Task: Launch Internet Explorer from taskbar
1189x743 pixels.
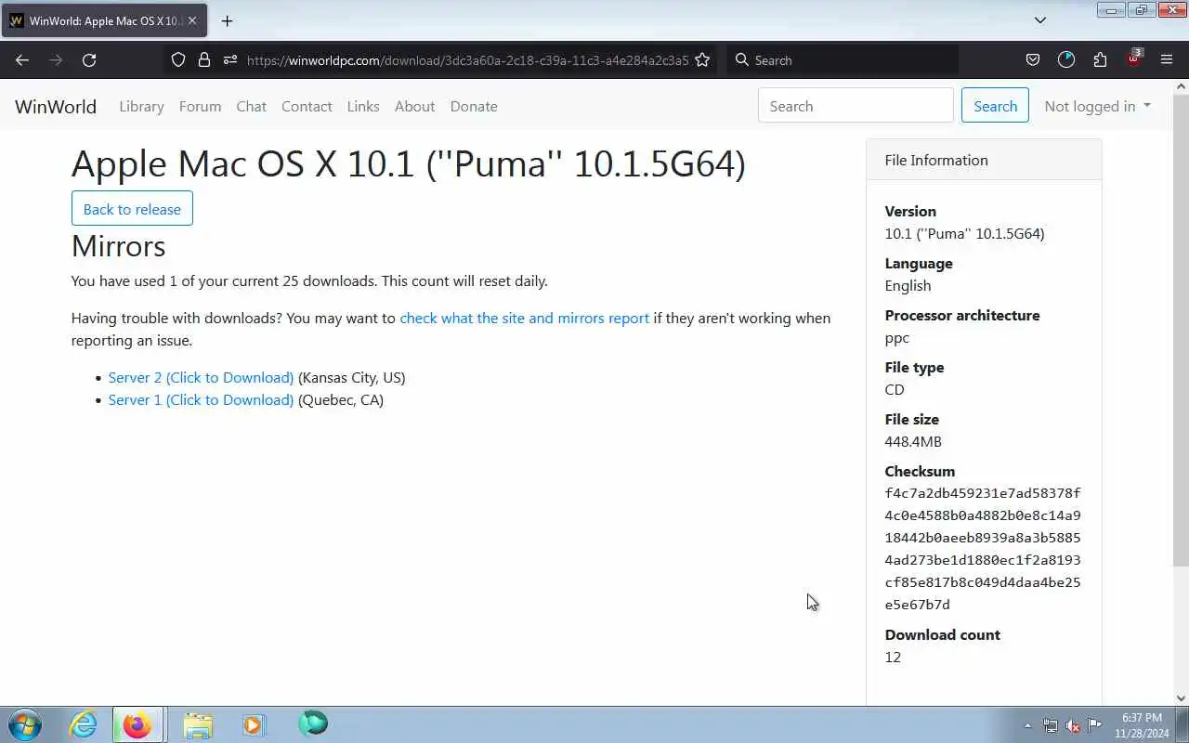Action: (84, 724)
